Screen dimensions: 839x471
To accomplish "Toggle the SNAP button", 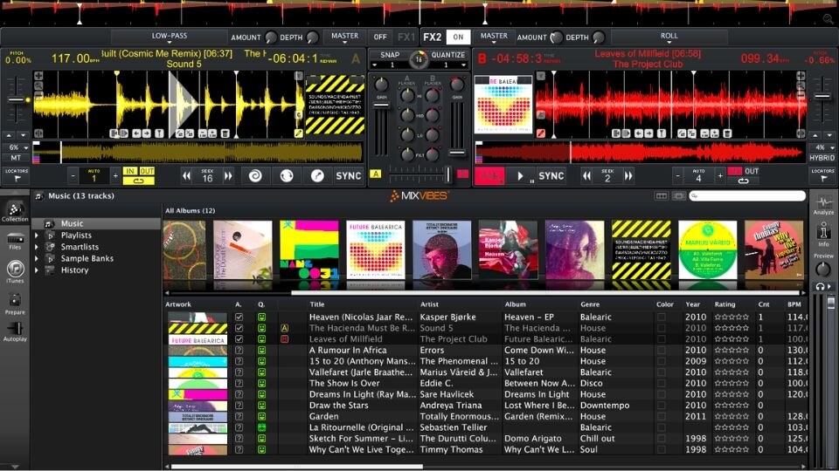I will (390, 55).
